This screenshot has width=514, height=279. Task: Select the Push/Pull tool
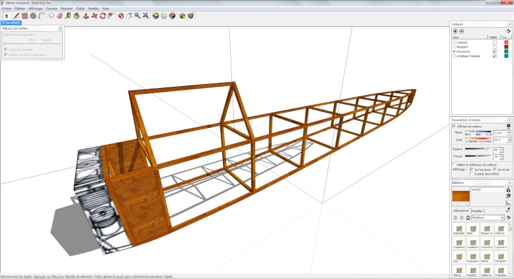86,15
